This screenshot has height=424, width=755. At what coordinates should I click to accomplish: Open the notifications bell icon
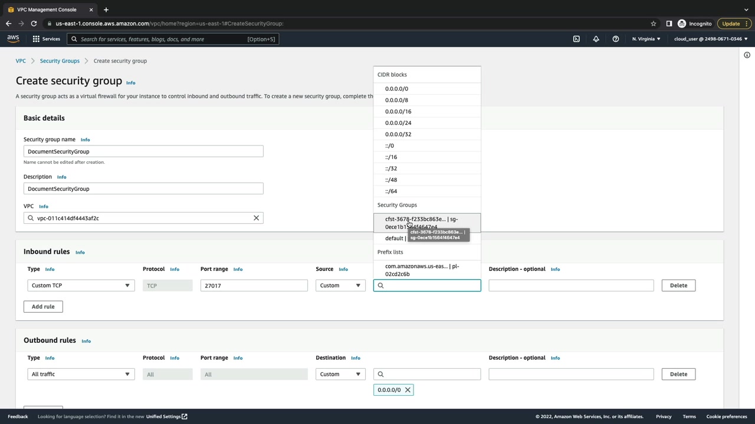coord(596,39)
